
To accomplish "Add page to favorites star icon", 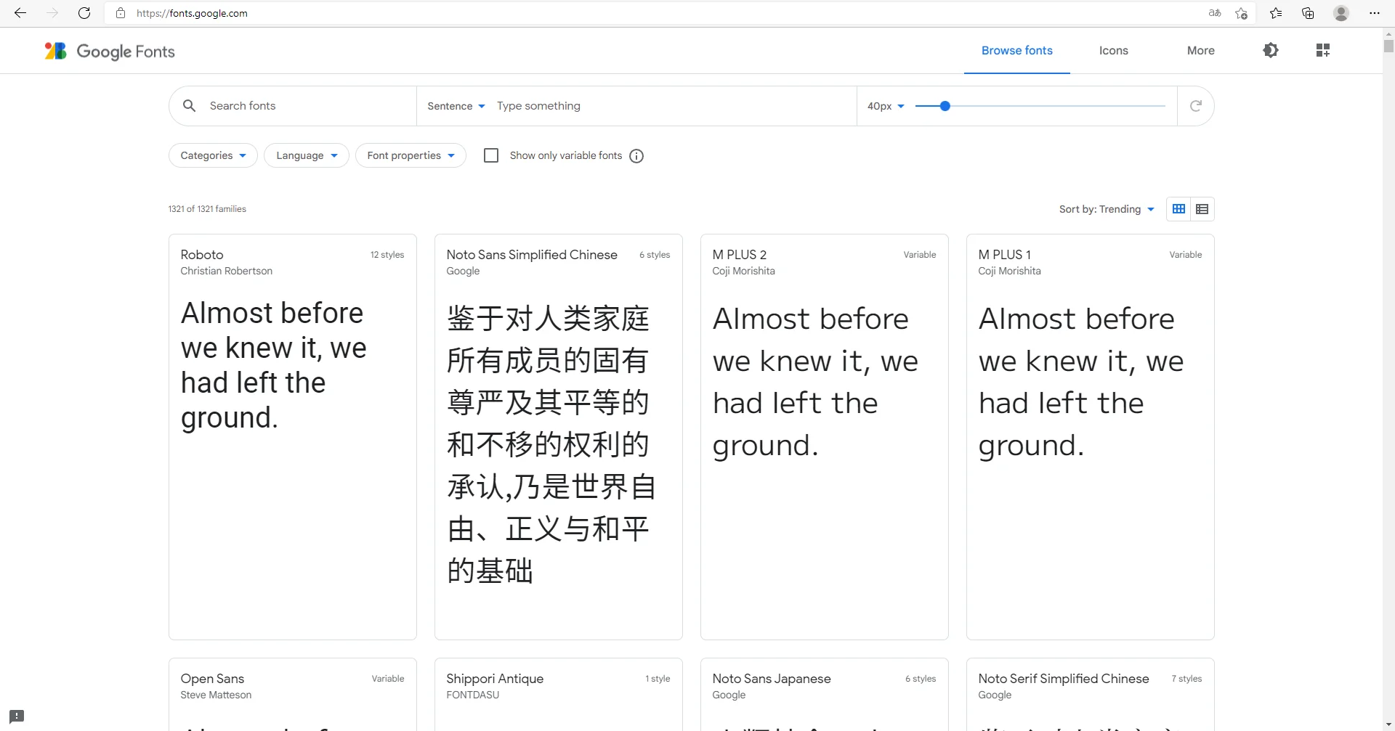I will point(1241,13).
